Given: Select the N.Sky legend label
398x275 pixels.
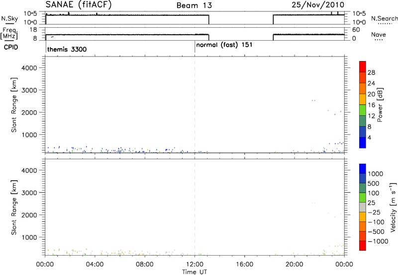Looking at the screenshot, I should [x=9, y=18].
